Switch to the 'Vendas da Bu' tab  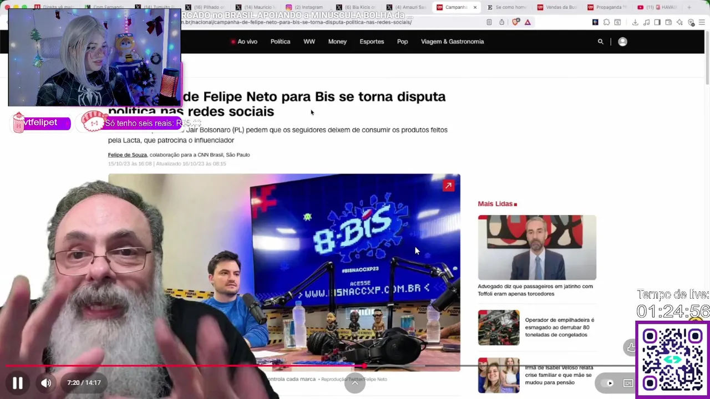556,7
